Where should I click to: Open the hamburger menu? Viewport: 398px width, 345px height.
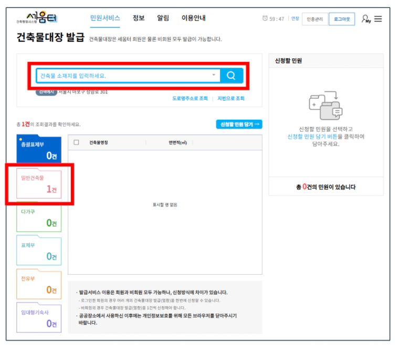pos(378,19)
